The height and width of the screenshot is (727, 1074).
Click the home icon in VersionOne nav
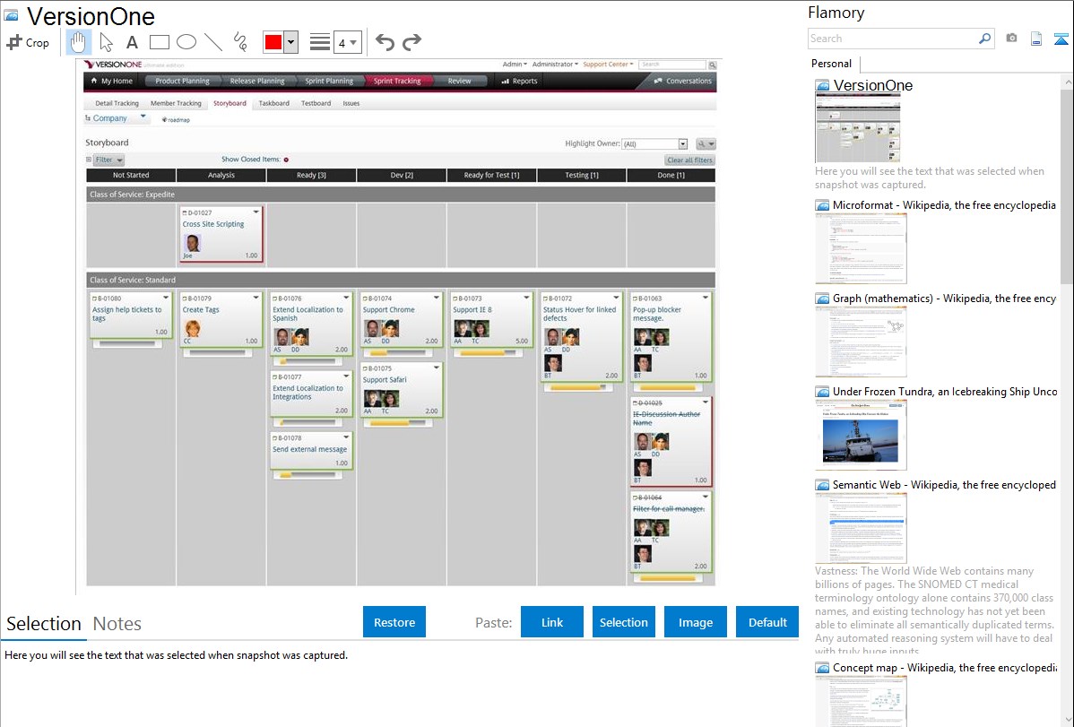point(94,81)
